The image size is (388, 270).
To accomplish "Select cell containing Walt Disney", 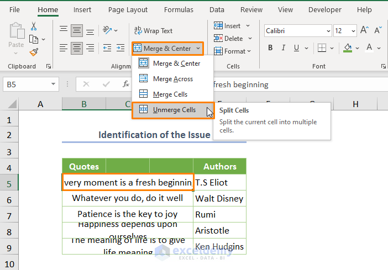I will coord(219,198).
